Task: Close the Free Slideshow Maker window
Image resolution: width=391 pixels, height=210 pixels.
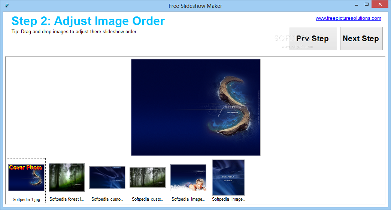Action: [x=380, y=4]
